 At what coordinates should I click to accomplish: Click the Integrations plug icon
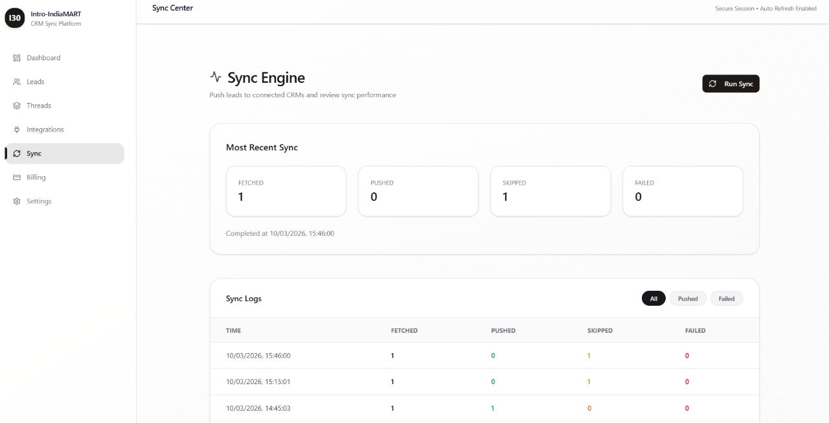17,130
